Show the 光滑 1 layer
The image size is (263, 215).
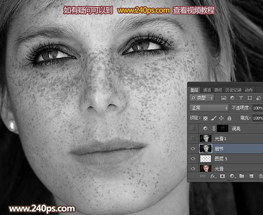pos(193,138)
